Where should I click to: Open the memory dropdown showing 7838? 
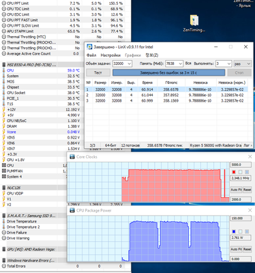click(x=174, y=63)
